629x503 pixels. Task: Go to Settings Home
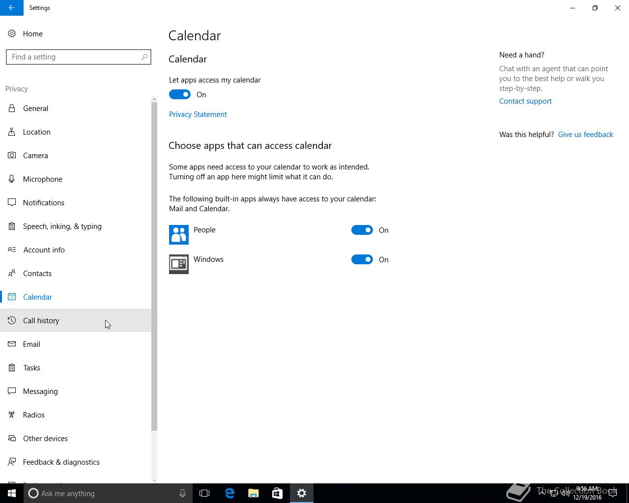click(x=76, y=33)
